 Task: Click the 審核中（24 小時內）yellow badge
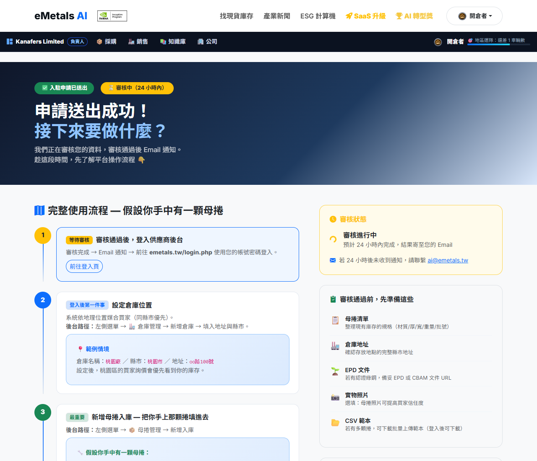137,88
